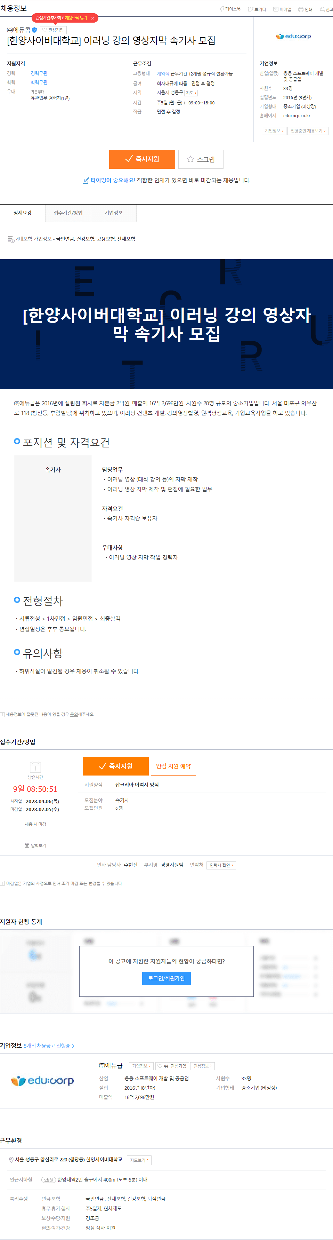Report this posting via 신고 icon
Screen dimensions: 333x1240
(326, 9)
